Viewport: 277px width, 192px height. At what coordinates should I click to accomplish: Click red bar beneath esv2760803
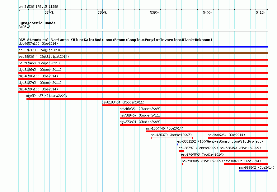[x=225, y=158]
